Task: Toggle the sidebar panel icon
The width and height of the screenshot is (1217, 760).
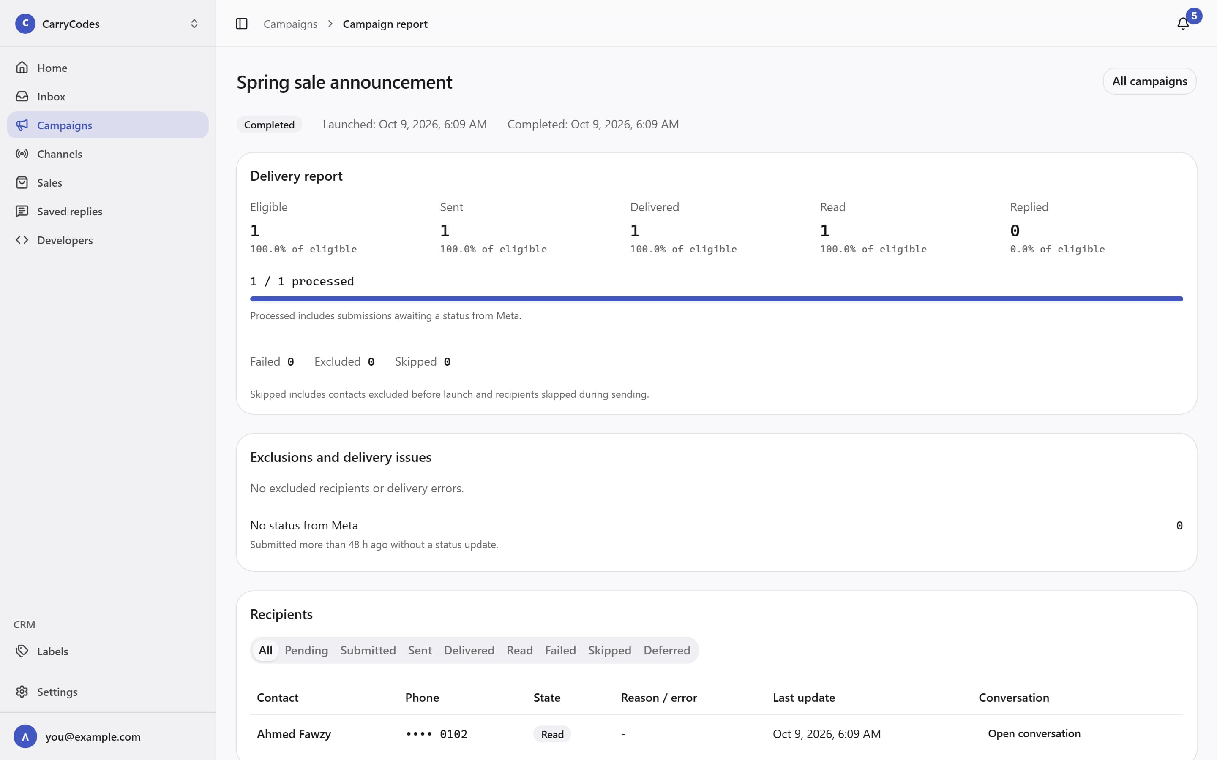Action: coord(241,24)
